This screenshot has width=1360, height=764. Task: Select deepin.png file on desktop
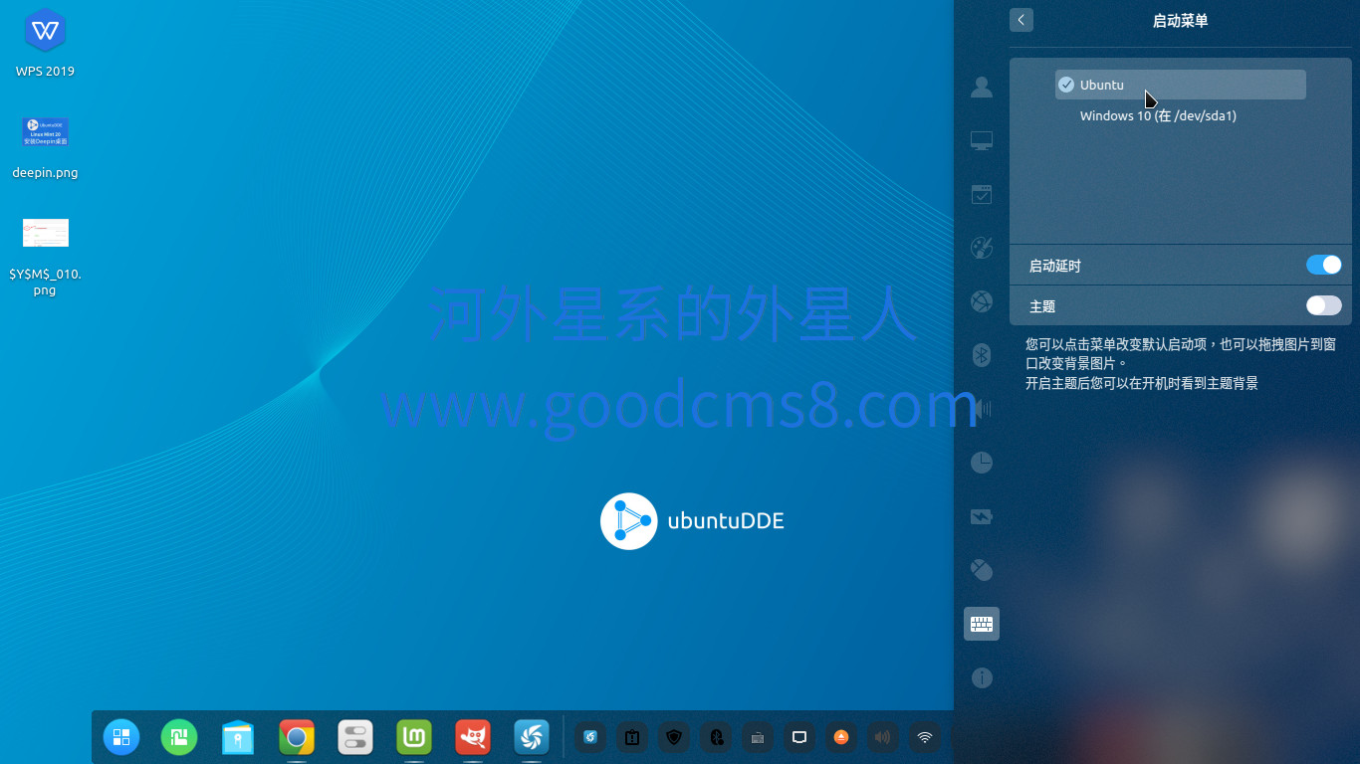pos(45,146)
